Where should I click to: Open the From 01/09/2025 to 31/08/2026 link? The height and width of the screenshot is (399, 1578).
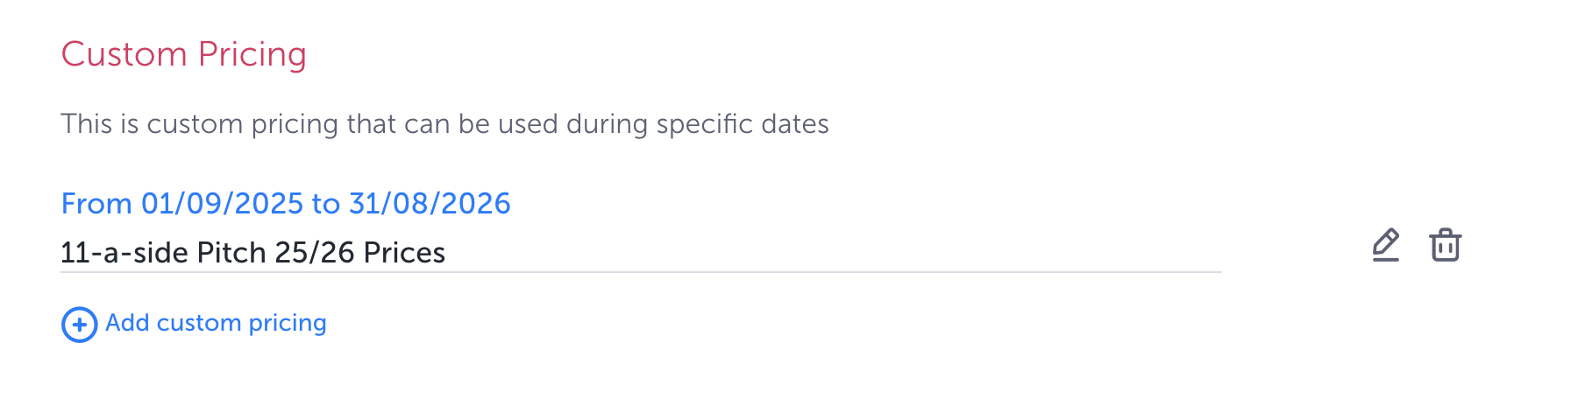(x=285, y=203)
